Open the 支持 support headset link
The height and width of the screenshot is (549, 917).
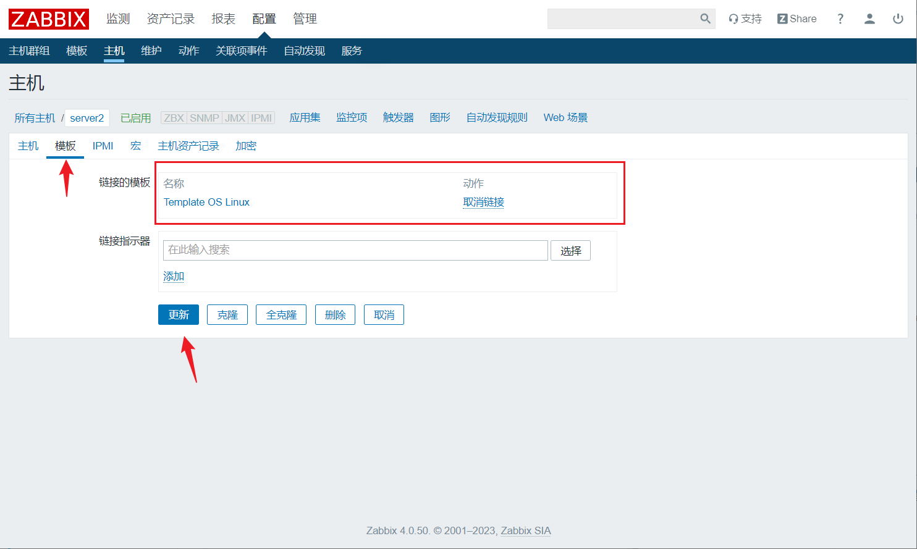(745, 19)
